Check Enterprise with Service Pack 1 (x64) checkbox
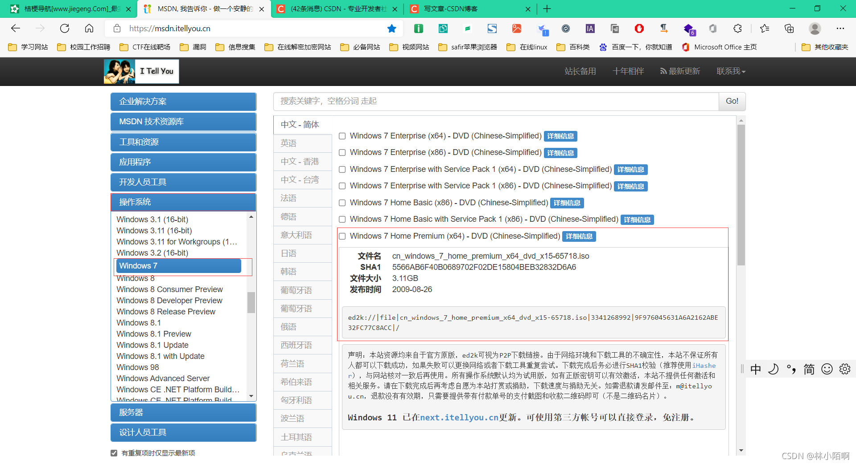The height and width of the screenshot is (464, 856). coord(342,170)
